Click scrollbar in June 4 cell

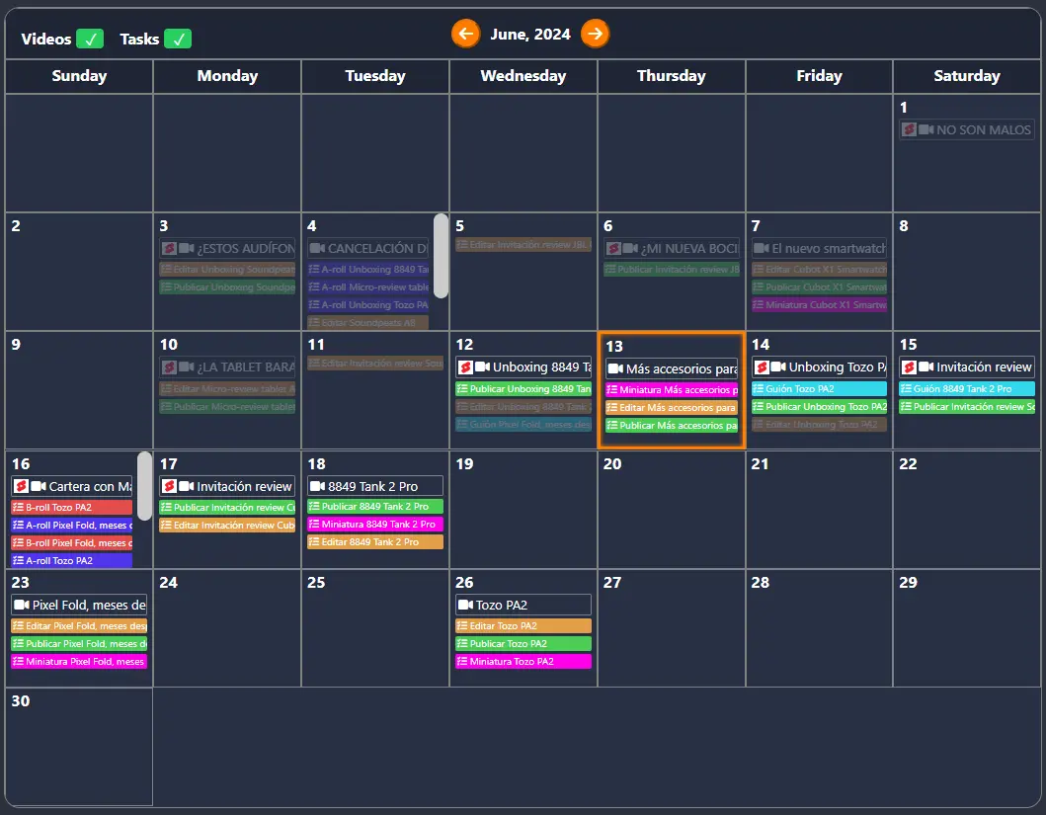[x=441, y=256]
